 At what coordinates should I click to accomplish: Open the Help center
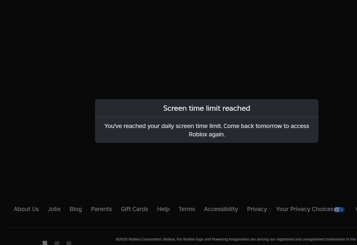163,209
